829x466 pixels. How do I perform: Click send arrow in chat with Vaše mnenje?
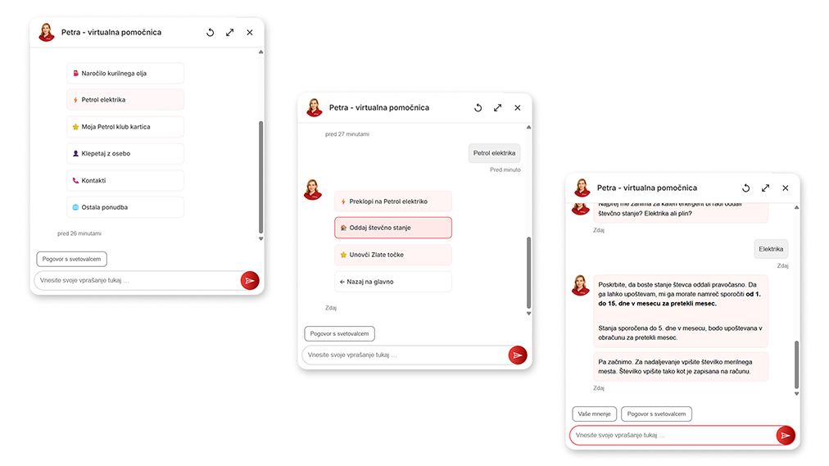(786, 436)
